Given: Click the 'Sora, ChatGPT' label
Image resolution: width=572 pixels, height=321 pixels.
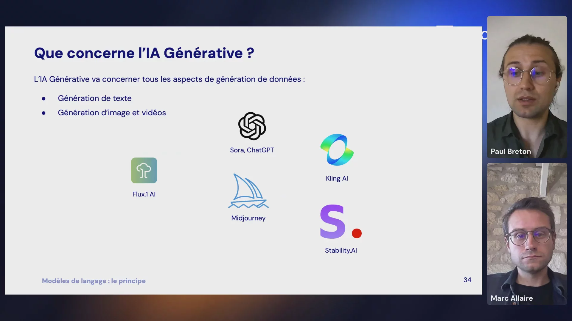Looking at the screenshot, I should 252,150.
